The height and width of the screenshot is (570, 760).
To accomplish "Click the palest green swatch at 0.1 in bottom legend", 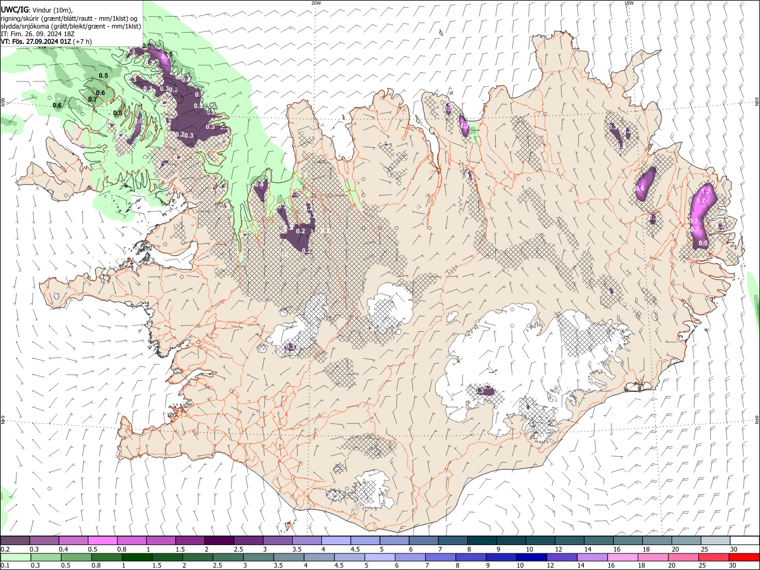I will click(x=15, y=557).
